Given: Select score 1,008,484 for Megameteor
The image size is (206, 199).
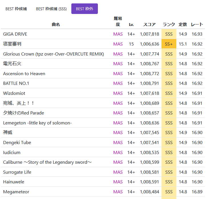Looking at the screenshot, I should (150, 192).
